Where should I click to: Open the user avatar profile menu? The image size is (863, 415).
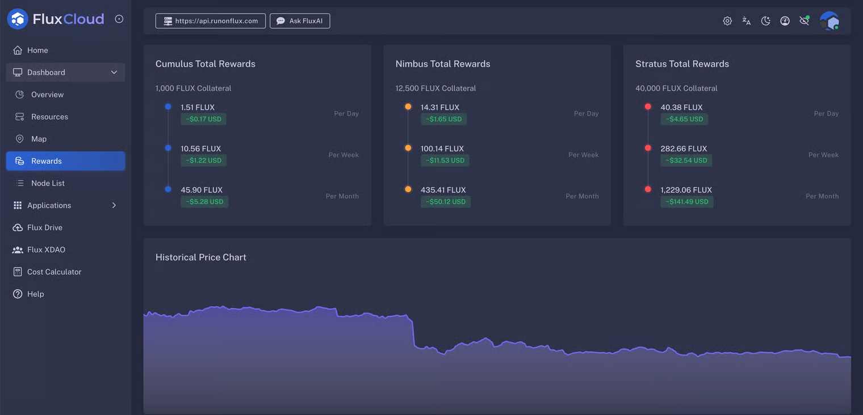[x=829, y=21]
